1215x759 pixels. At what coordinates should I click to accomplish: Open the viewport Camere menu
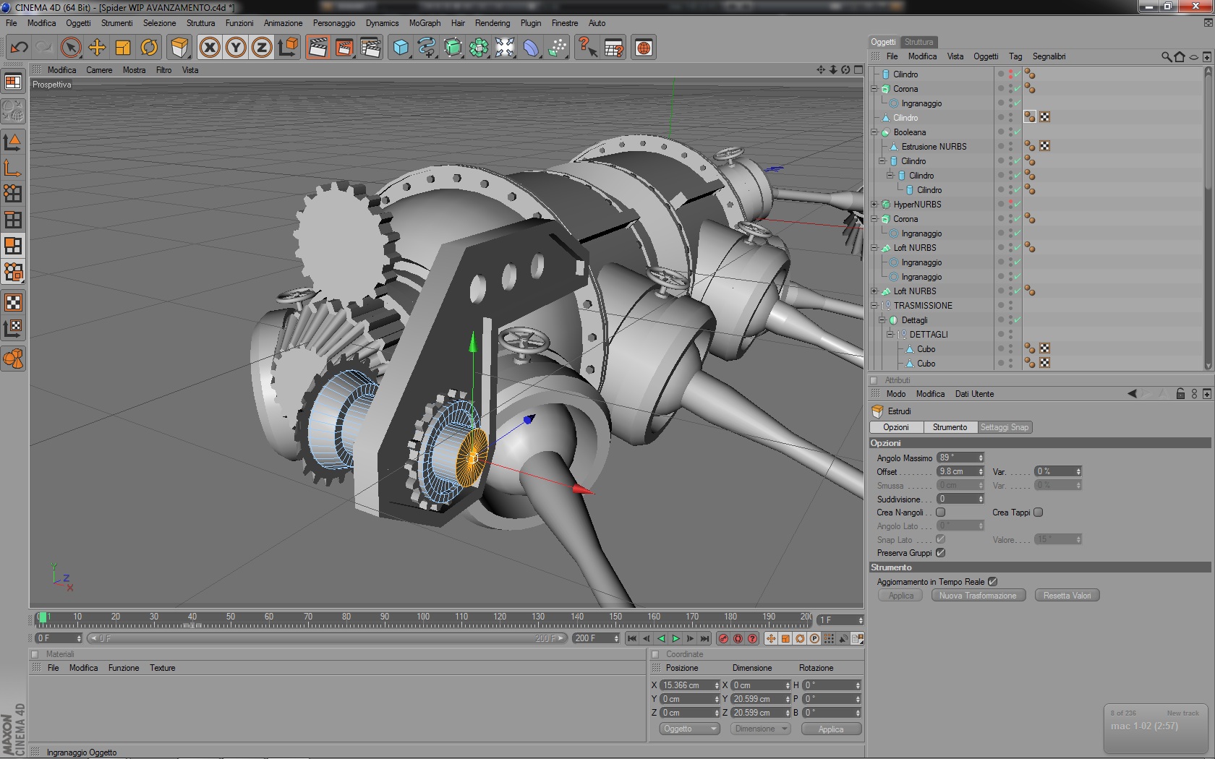click(99, 70)
